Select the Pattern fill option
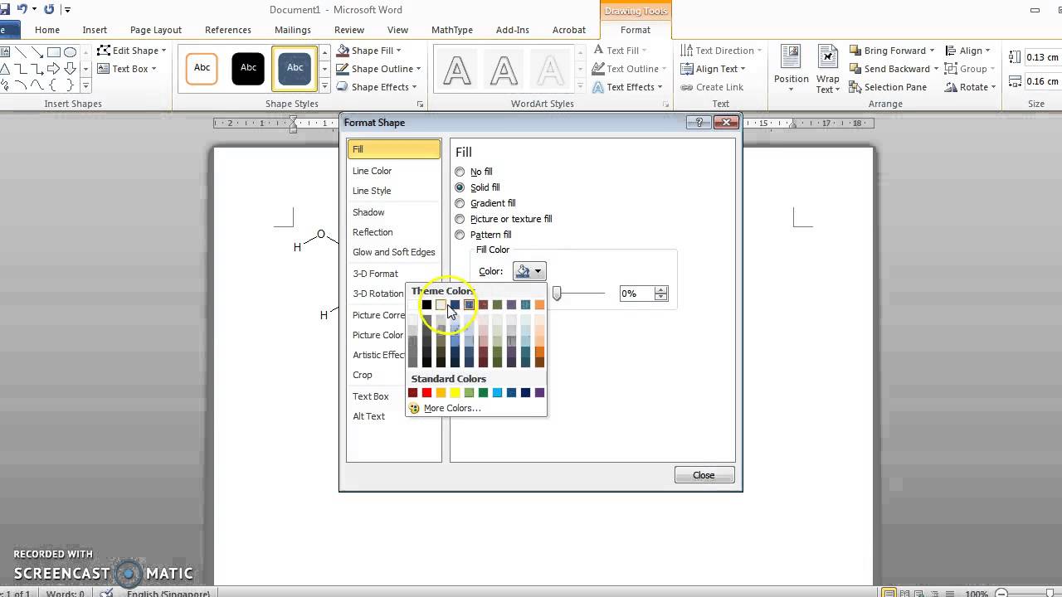This screenshot has height=597, width=1062. [x=460, y=235]
